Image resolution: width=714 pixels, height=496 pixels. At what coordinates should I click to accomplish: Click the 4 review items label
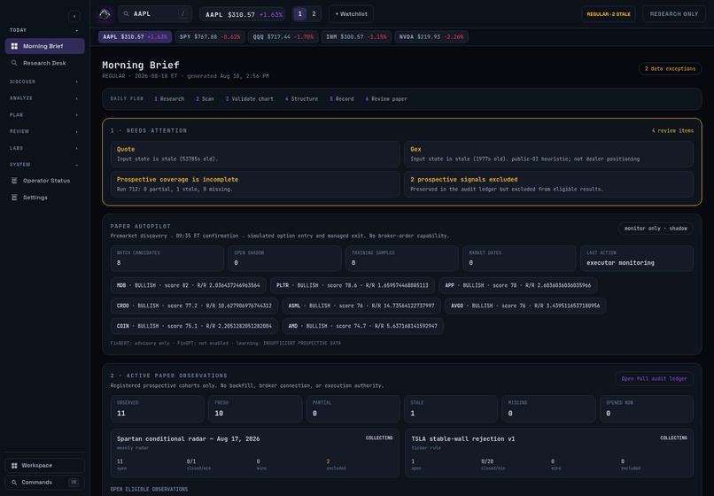(x=672, y=131)
